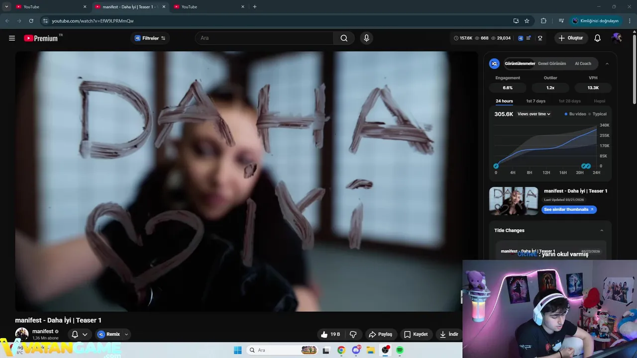Open the Views over time dropdown

pyautogui.click(x=534, y=114)
